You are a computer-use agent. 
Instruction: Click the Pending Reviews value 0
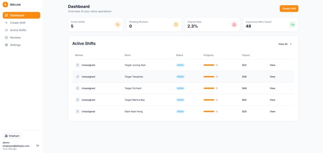(131, 26)
